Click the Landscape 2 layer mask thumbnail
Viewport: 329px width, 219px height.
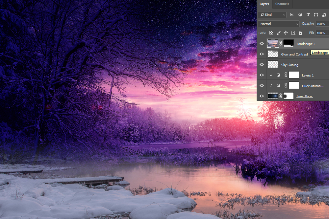click(289, 43)
